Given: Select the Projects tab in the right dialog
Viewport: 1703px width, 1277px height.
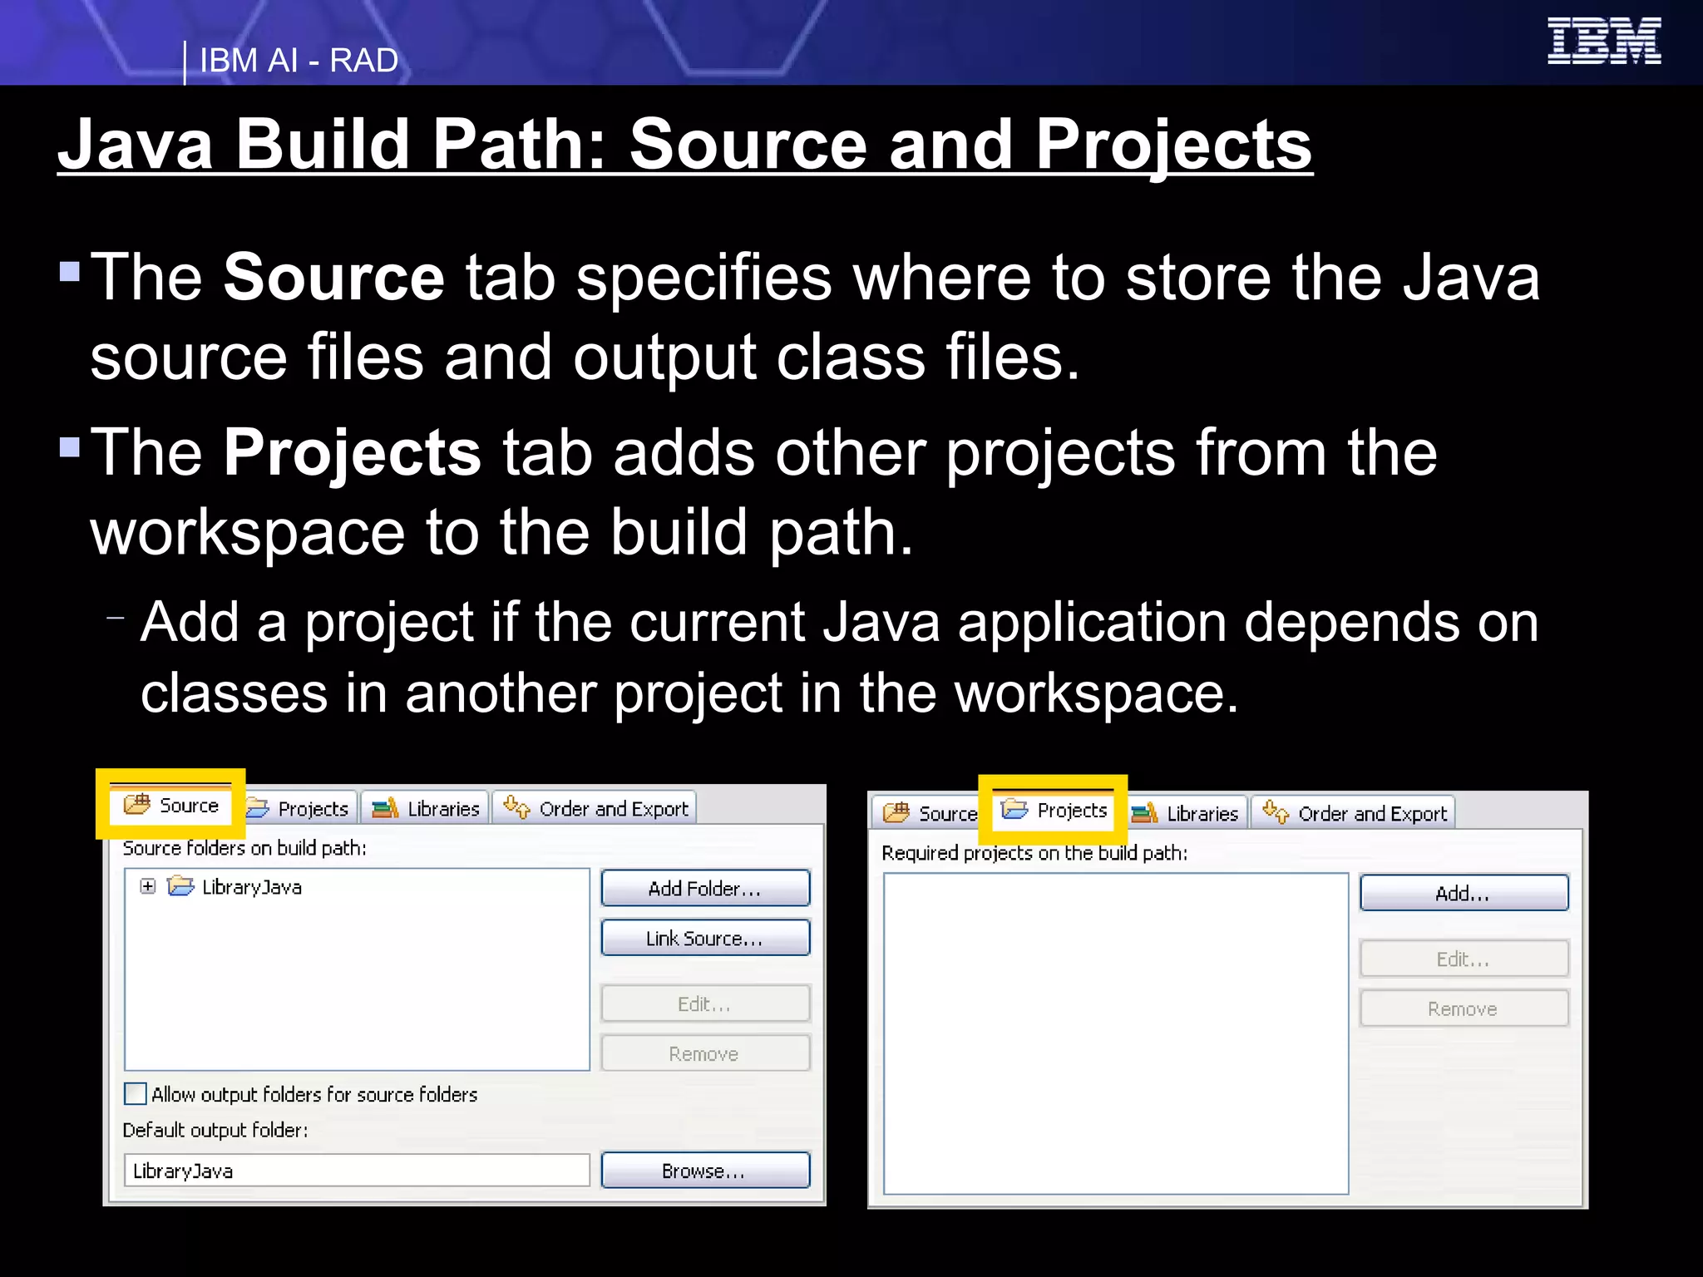Looking at the screenshot, I should pyautogui.click(x=1054, y=810).
